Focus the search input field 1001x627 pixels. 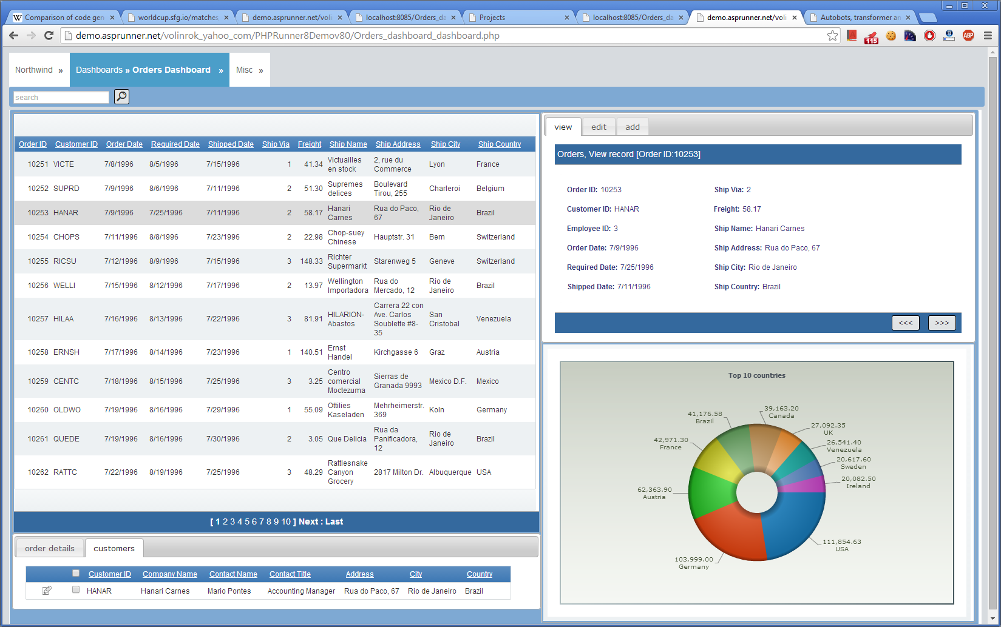click(61, 98)
